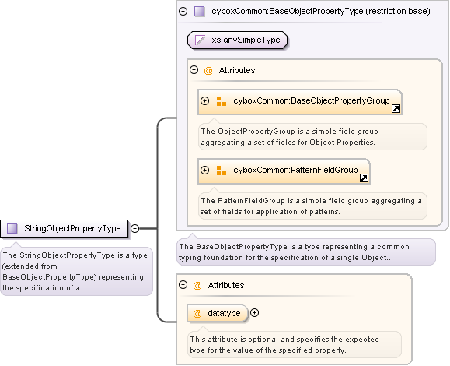Expand the cyboxCommon:BaseObjectPropertyGroup node
This screenshot has width=450, height=366.
click(x=204, y=101)
